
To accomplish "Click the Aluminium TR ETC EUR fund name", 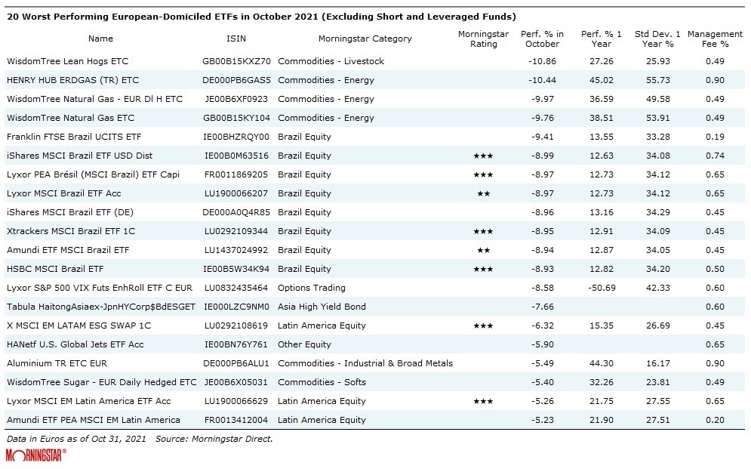I will (57, 363).
